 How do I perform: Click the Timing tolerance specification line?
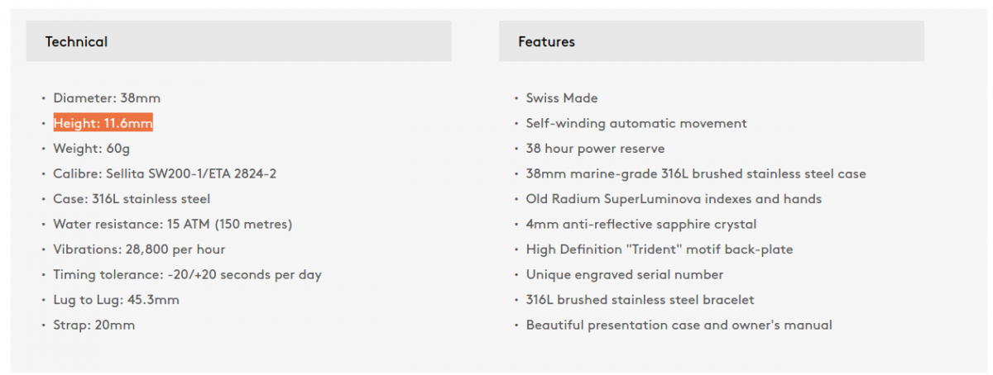(188, 274)
